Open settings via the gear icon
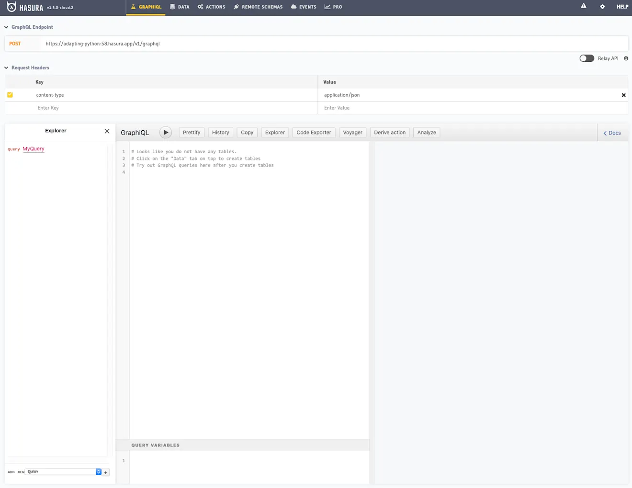The image size is (632, 488). (602, 7)
